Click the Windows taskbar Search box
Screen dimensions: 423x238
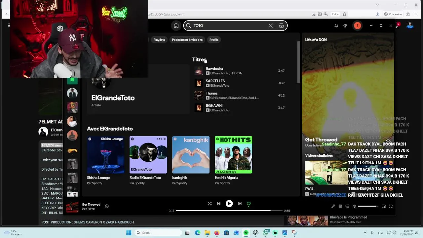[158, 233]
